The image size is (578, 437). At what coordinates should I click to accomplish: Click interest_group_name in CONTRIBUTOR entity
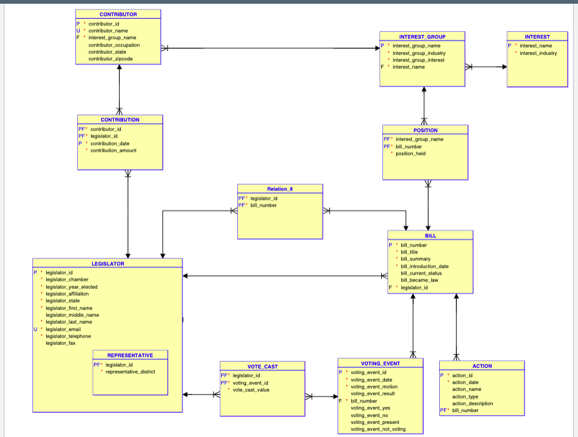pyautogui.click(x=112, y=37)
